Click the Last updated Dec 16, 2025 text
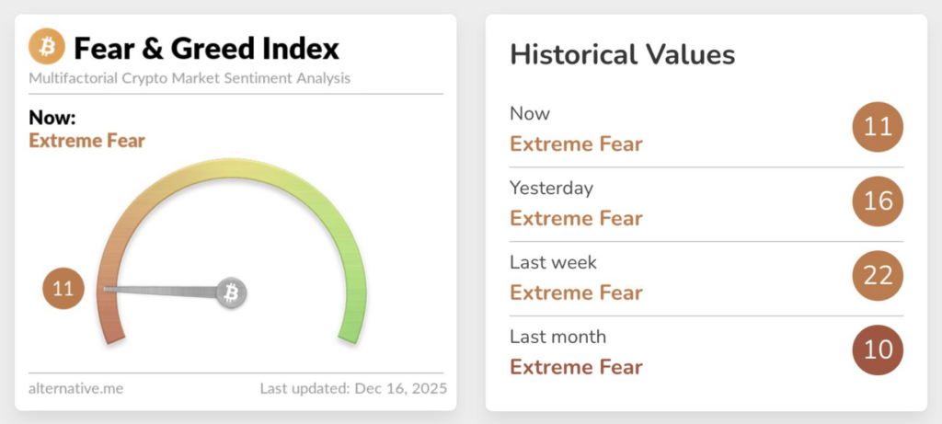 pos(353,388)
